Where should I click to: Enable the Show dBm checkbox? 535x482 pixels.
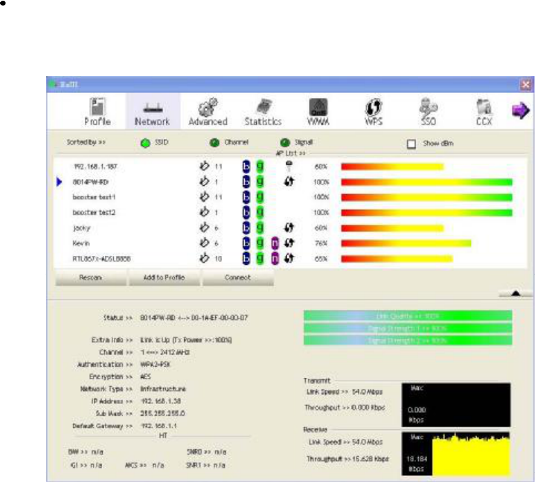click(411, 144)
